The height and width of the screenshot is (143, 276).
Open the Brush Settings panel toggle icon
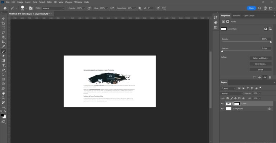(x=31, y=8)
